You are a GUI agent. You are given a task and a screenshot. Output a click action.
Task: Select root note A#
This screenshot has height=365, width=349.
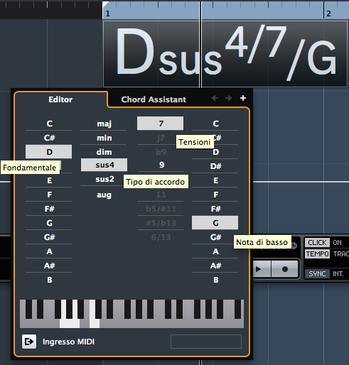(49, 266)
